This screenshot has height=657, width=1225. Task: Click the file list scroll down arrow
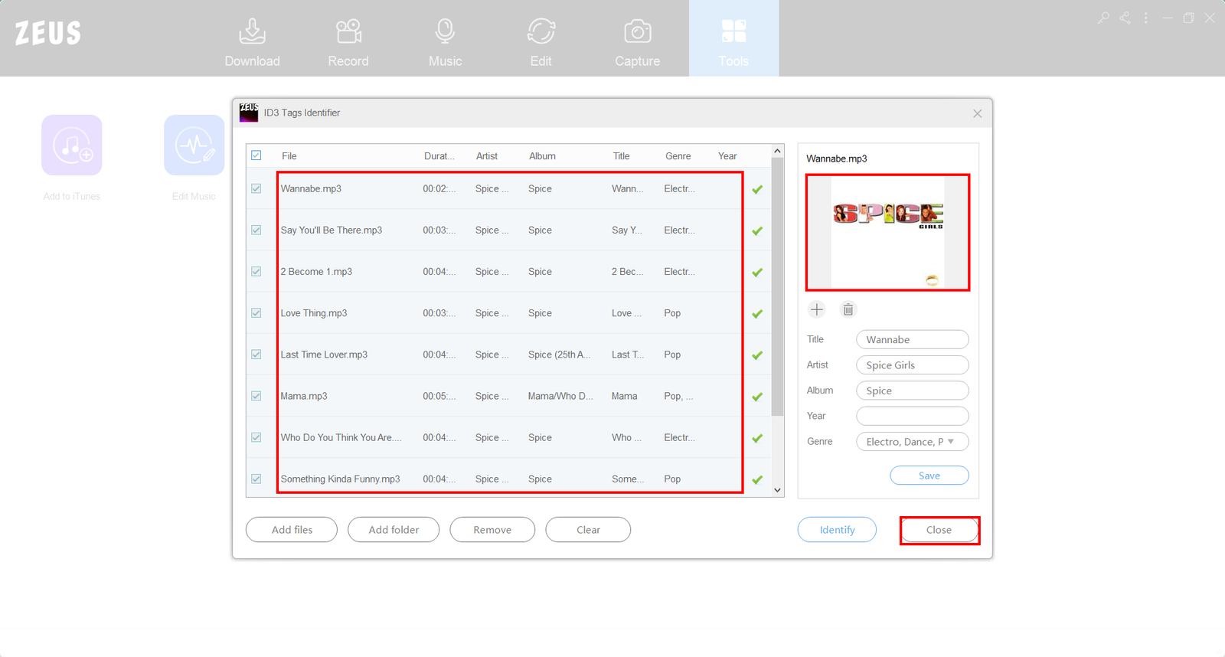click(x=777, y=490)
